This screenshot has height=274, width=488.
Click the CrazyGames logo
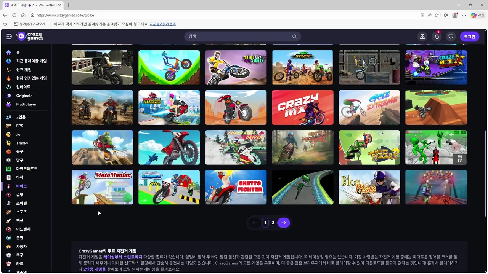tap(30, 37)
